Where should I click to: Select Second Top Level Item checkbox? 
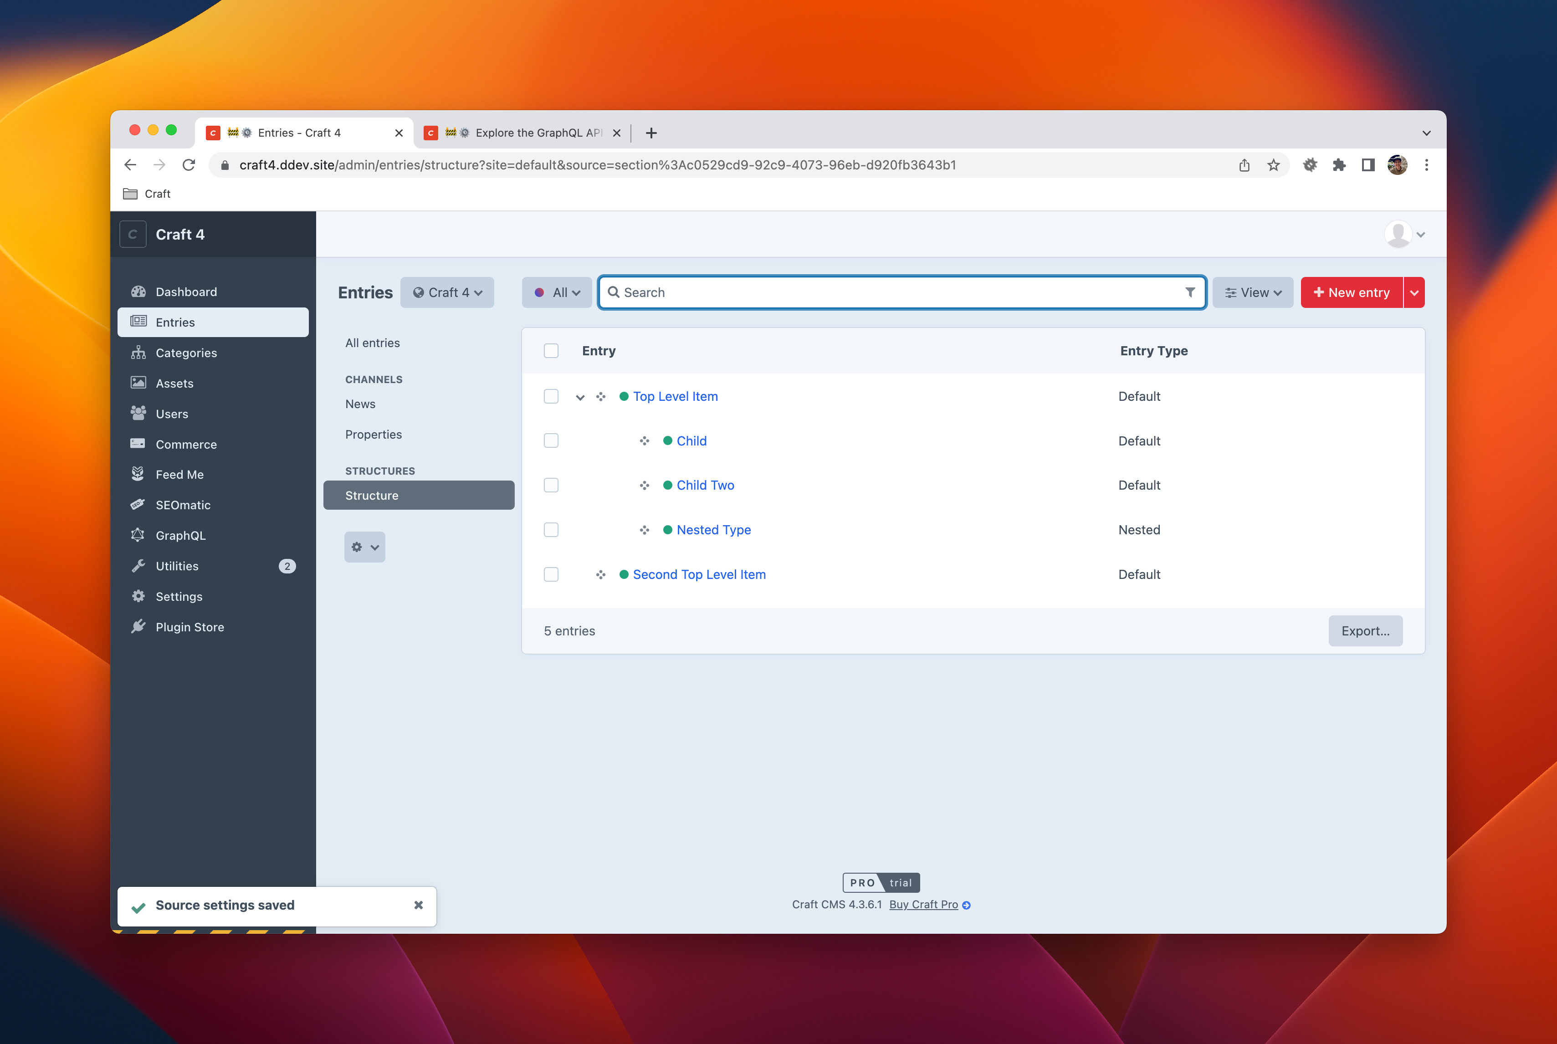point(551,574)
